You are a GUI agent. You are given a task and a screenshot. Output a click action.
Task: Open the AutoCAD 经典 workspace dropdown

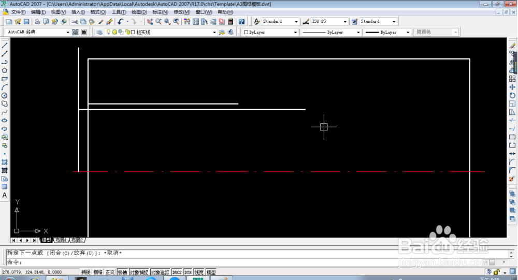(68, 32)
